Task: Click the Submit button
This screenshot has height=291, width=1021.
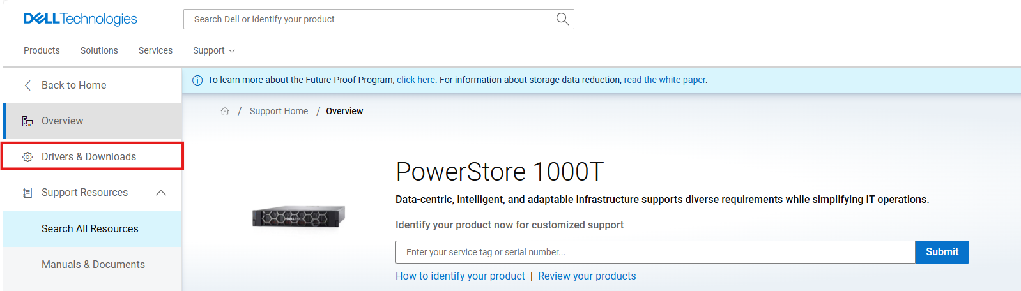Action: (942, 252)
